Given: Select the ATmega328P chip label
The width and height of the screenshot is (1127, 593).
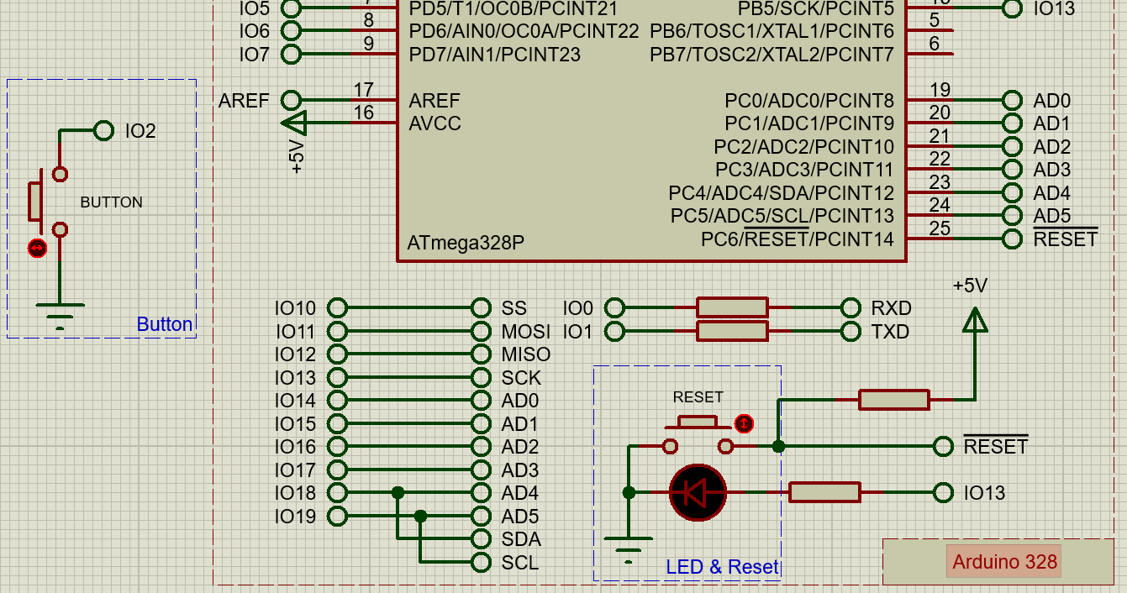Looking at the screenshot, I should coord(466,244).
